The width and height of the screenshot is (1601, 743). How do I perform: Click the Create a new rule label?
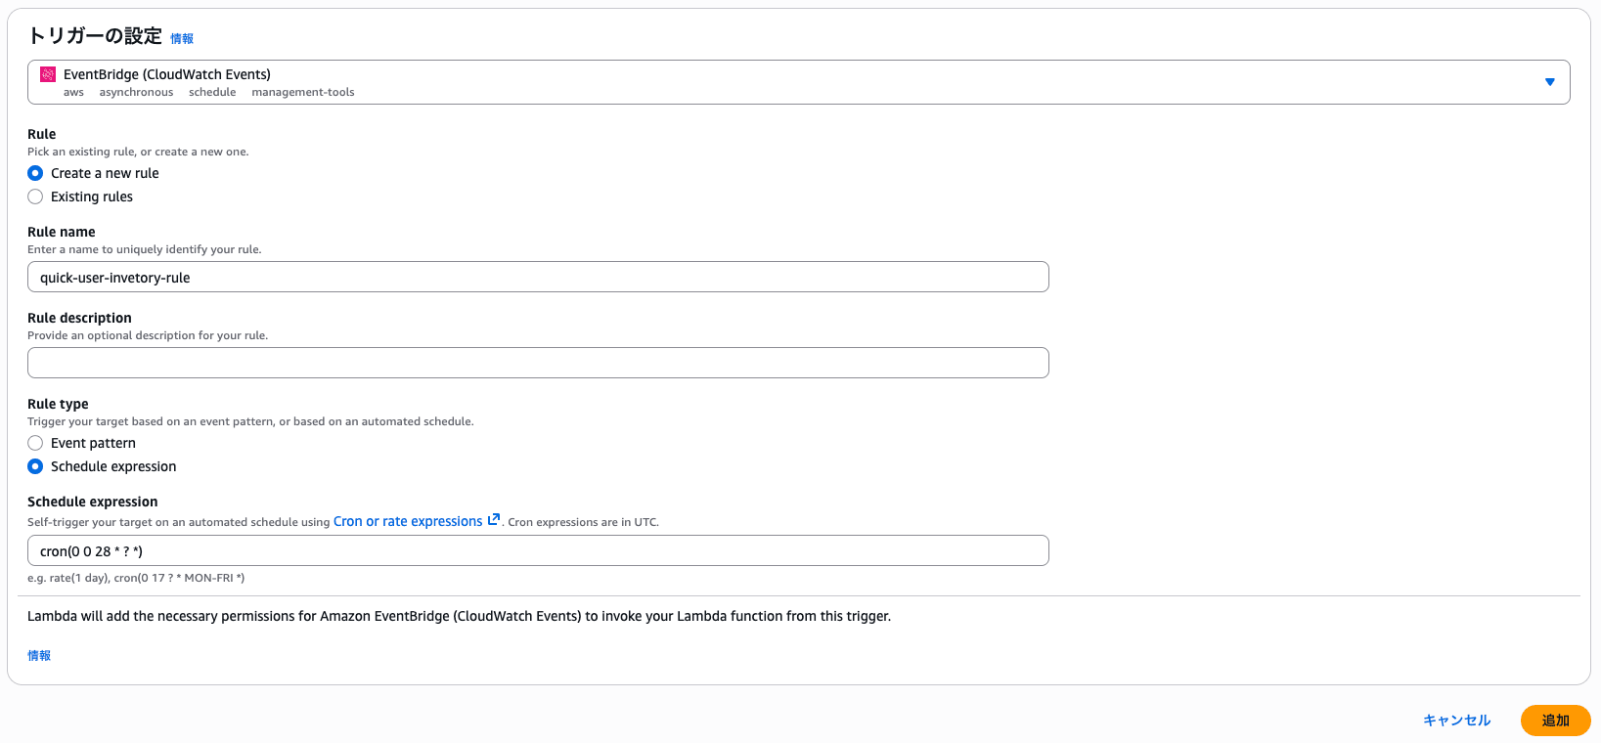pyautogui.click(x=105, y=173)
